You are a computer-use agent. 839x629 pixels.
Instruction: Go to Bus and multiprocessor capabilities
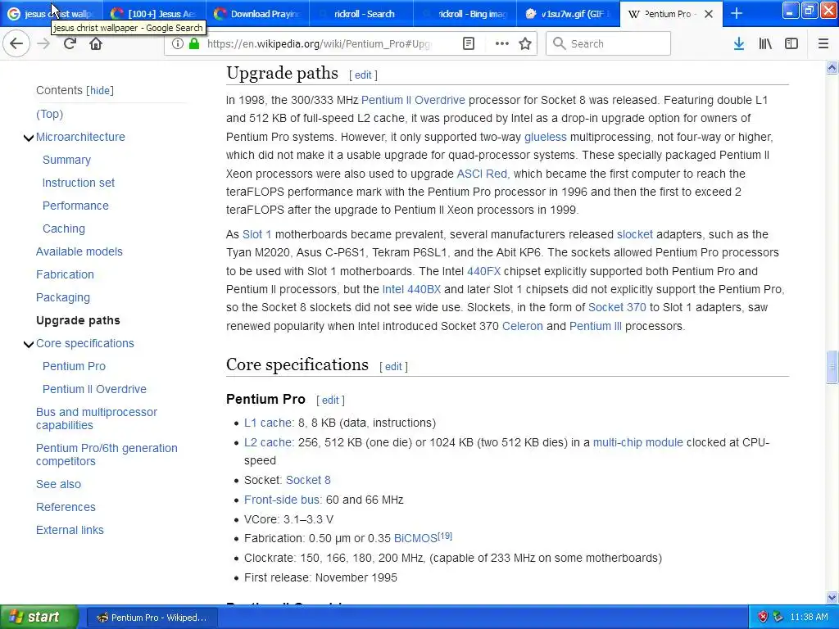pos(97,419)
